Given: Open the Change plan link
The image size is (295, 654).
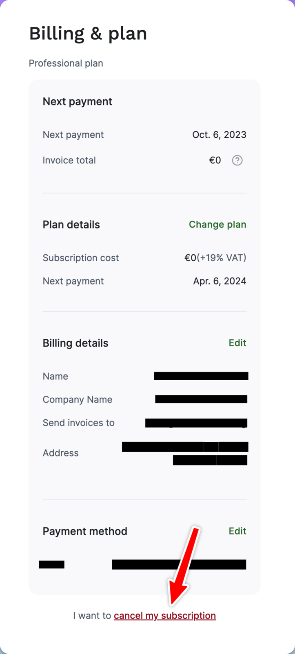Looking at the screenshot, I should [x=217, y=224].
